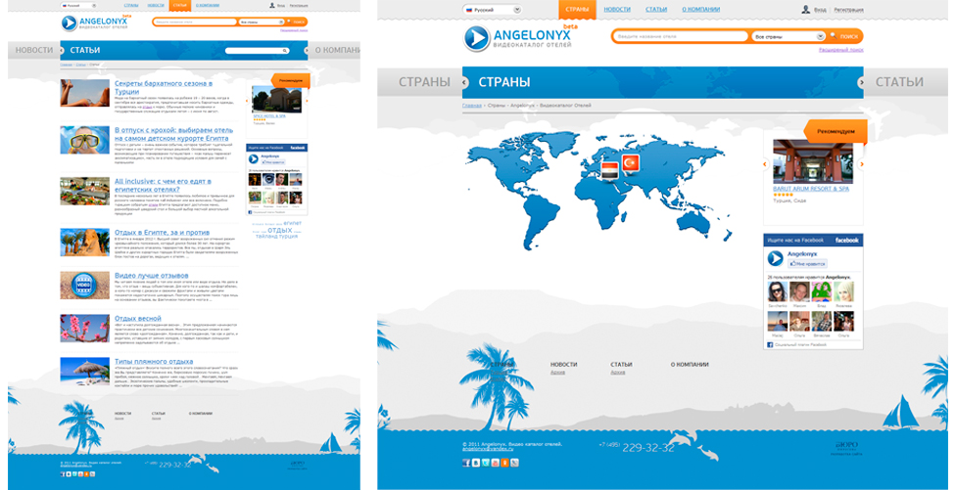Click the left arrow of the Страны banner
This screenshot has height=490, width=955.
(464, 82)
